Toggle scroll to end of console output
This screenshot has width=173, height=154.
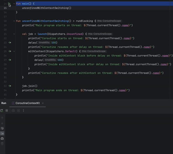pos(2,133)
